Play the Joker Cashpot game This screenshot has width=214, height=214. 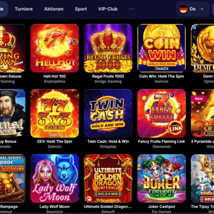162,179
